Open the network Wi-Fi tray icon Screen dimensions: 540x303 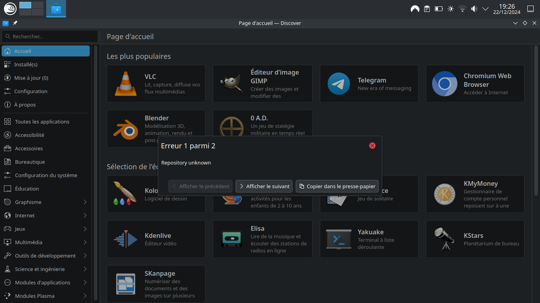[462, 8]
